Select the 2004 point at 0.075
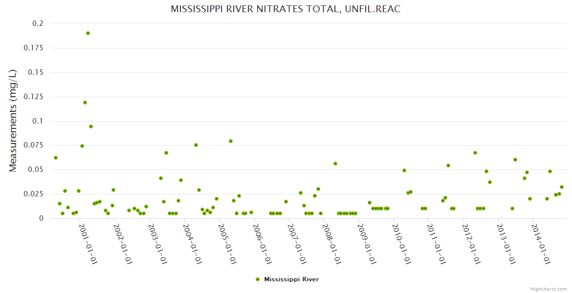Viewport: 572px width, 293px height. 196,145
